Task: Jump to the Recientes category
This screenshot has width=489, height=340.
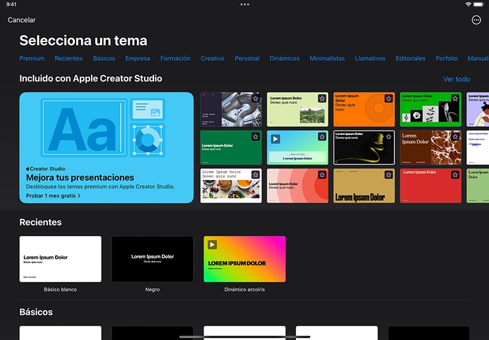Action: (68, 58)
